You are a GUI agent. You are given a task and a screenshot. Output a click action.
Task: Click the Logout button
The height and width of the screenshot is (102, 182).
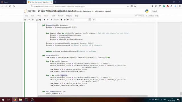(154, 11)
